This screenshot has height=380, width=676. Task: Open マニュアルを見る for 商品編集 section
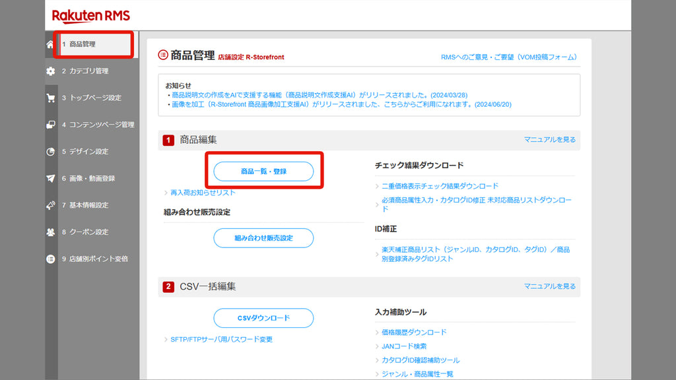pyautogui.click(x=550, y=140)
